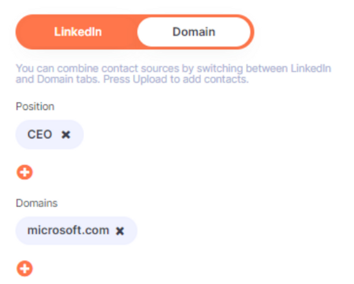Viewport: 354px width, 284px height.
Task: Click the orange plus below microsoft.com tag
Action: pos(25,268)
